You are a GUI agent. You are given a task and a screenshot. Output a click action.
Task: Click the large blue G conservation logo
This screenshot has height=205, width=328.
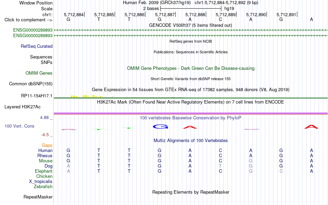coord(161,127)
